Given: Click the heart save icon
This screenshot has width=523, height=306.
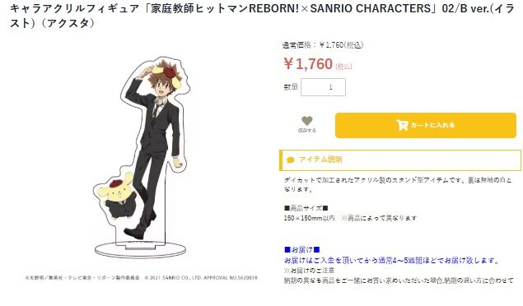Looking at the screenshot, I should pos(307,121).
